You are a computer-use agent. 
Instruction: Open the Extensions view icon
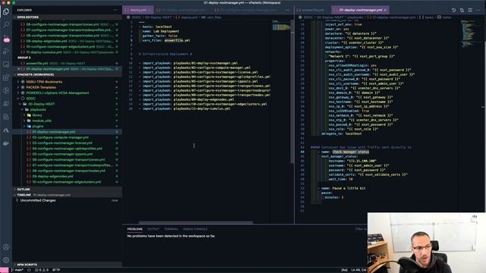[x=6, y=77]
